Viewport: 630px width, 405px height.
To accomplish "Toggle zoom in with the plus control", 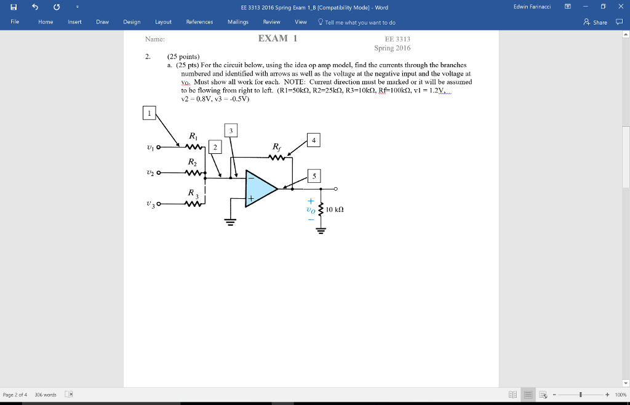I will 607,395.
